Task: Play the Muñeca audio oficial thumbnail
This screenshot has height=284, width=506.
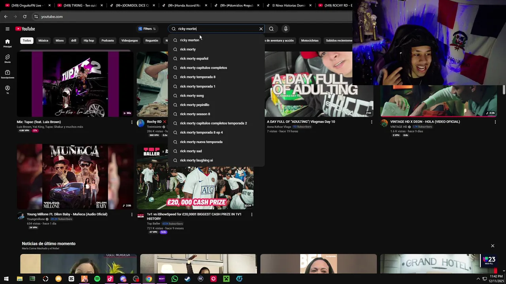Action: (75, 176)
